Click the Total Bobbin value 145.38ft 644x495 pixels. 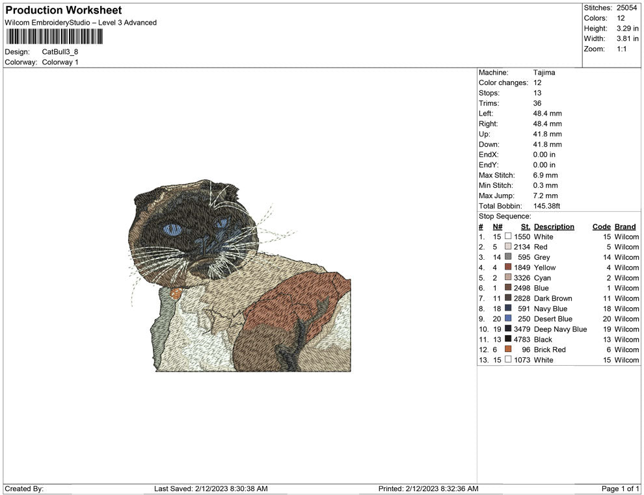pos(546,206)
